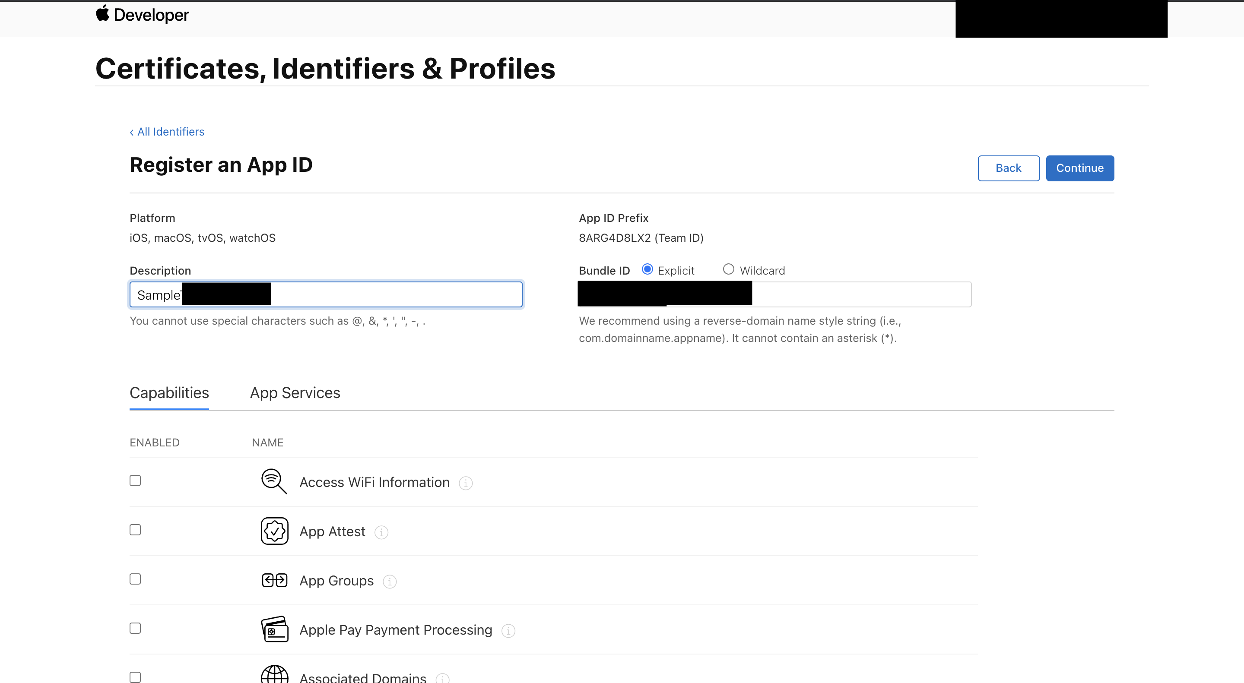Click the Access WiFi Information icon
The width and height of the screenshot is (1244, 683).
pyautogui.click(x=274, y=481)
